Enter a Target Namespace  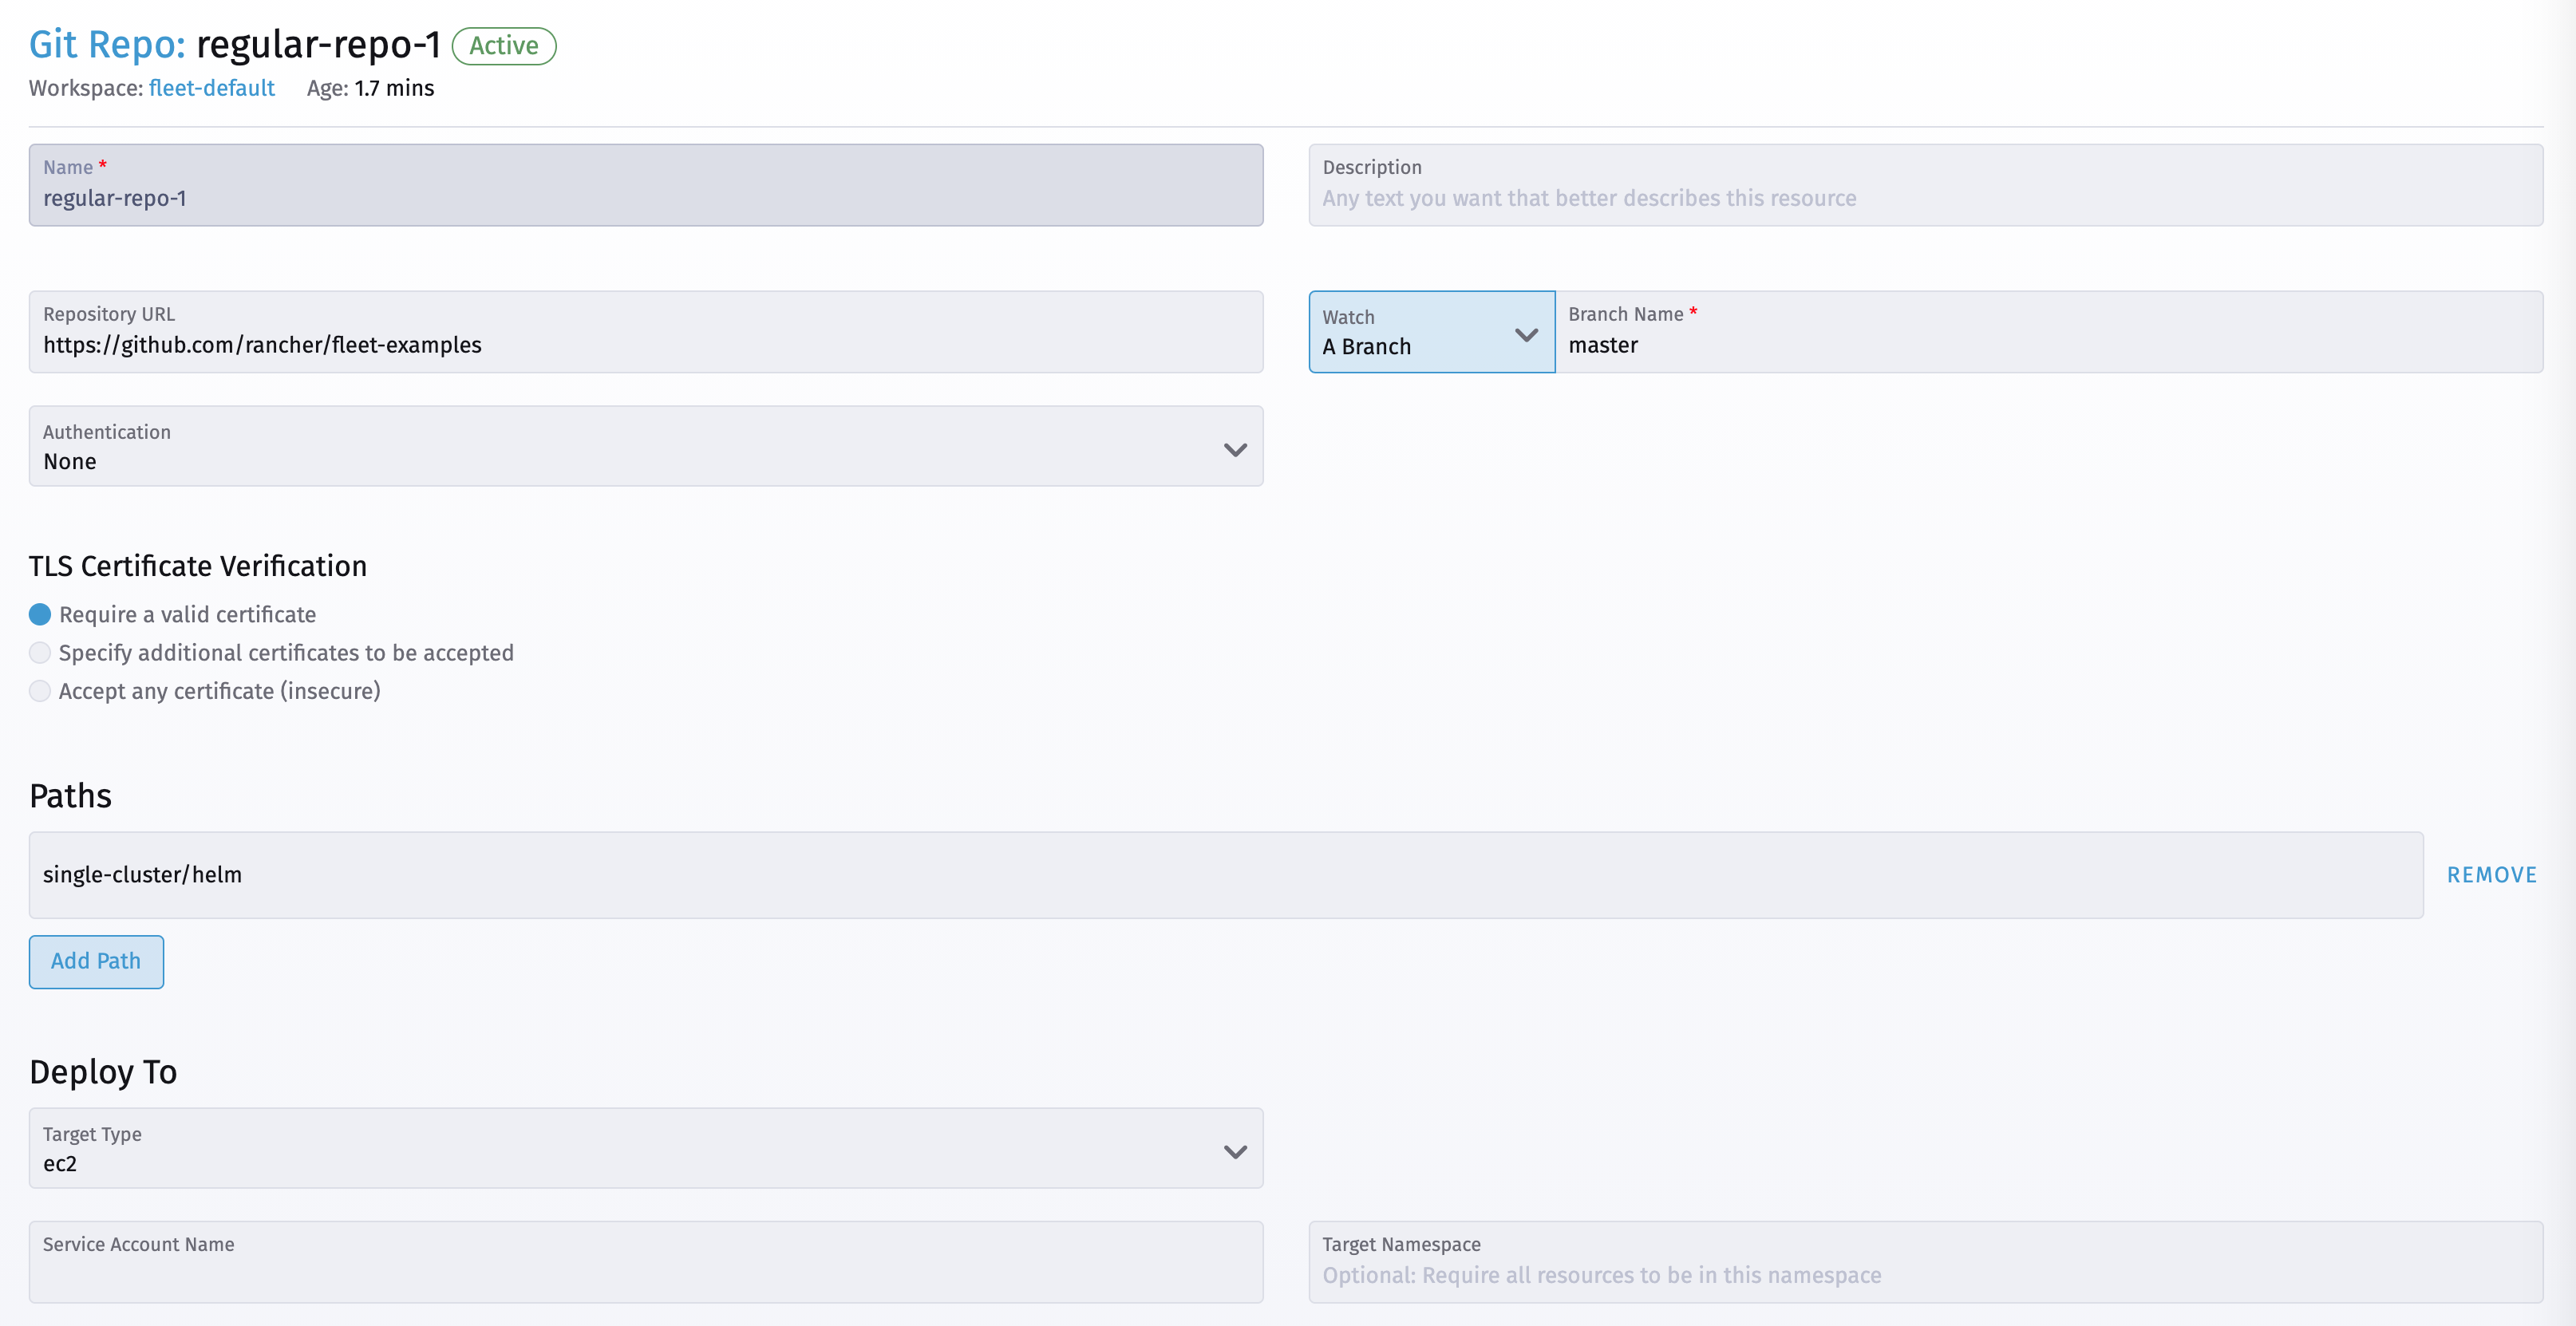[x=1924, y=1275]
